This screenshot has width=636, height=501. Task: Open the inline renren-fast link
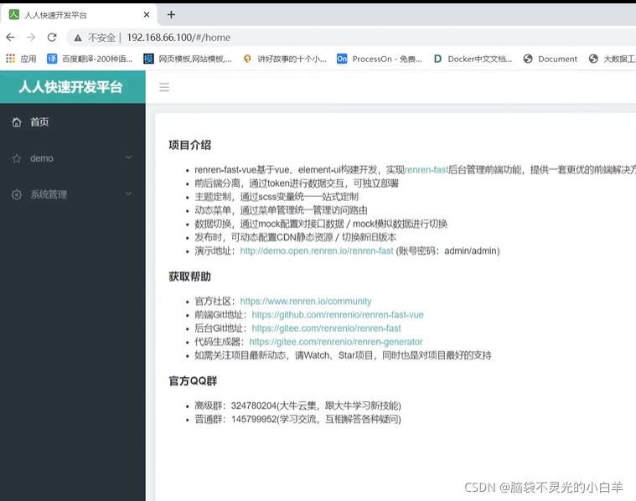(x=427, y=169)
